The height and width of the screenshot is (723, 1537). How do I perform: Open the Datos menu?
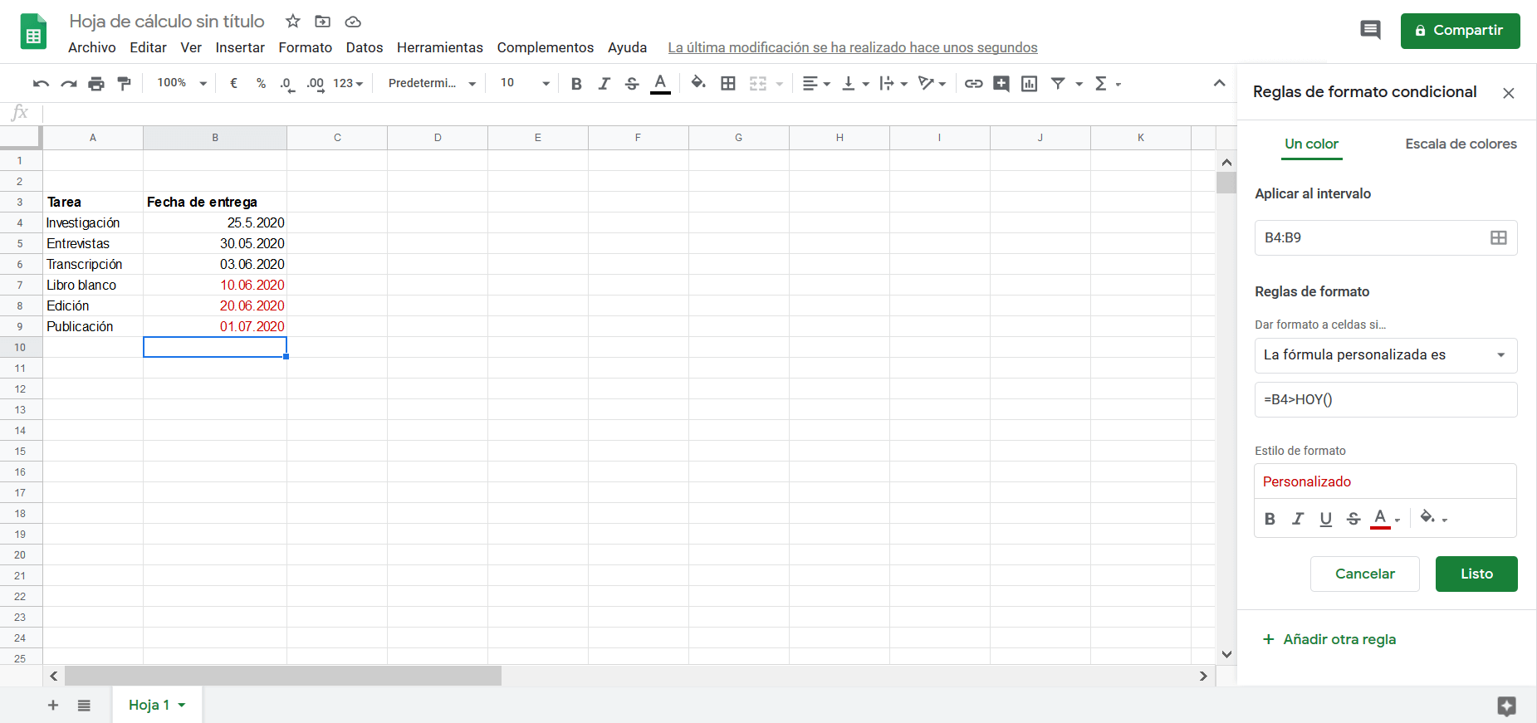pos(365,48)
